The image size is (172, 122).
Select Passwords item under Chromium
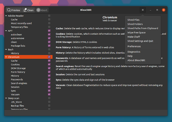click(17, 79)
